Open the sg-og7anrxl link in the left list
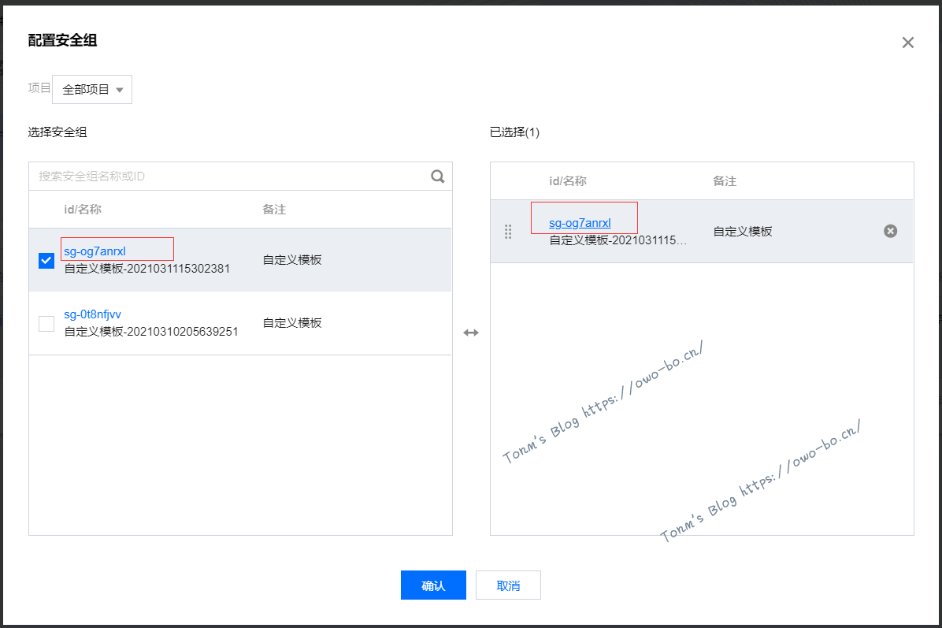This screenshot has width=942, height=628. 95,251
